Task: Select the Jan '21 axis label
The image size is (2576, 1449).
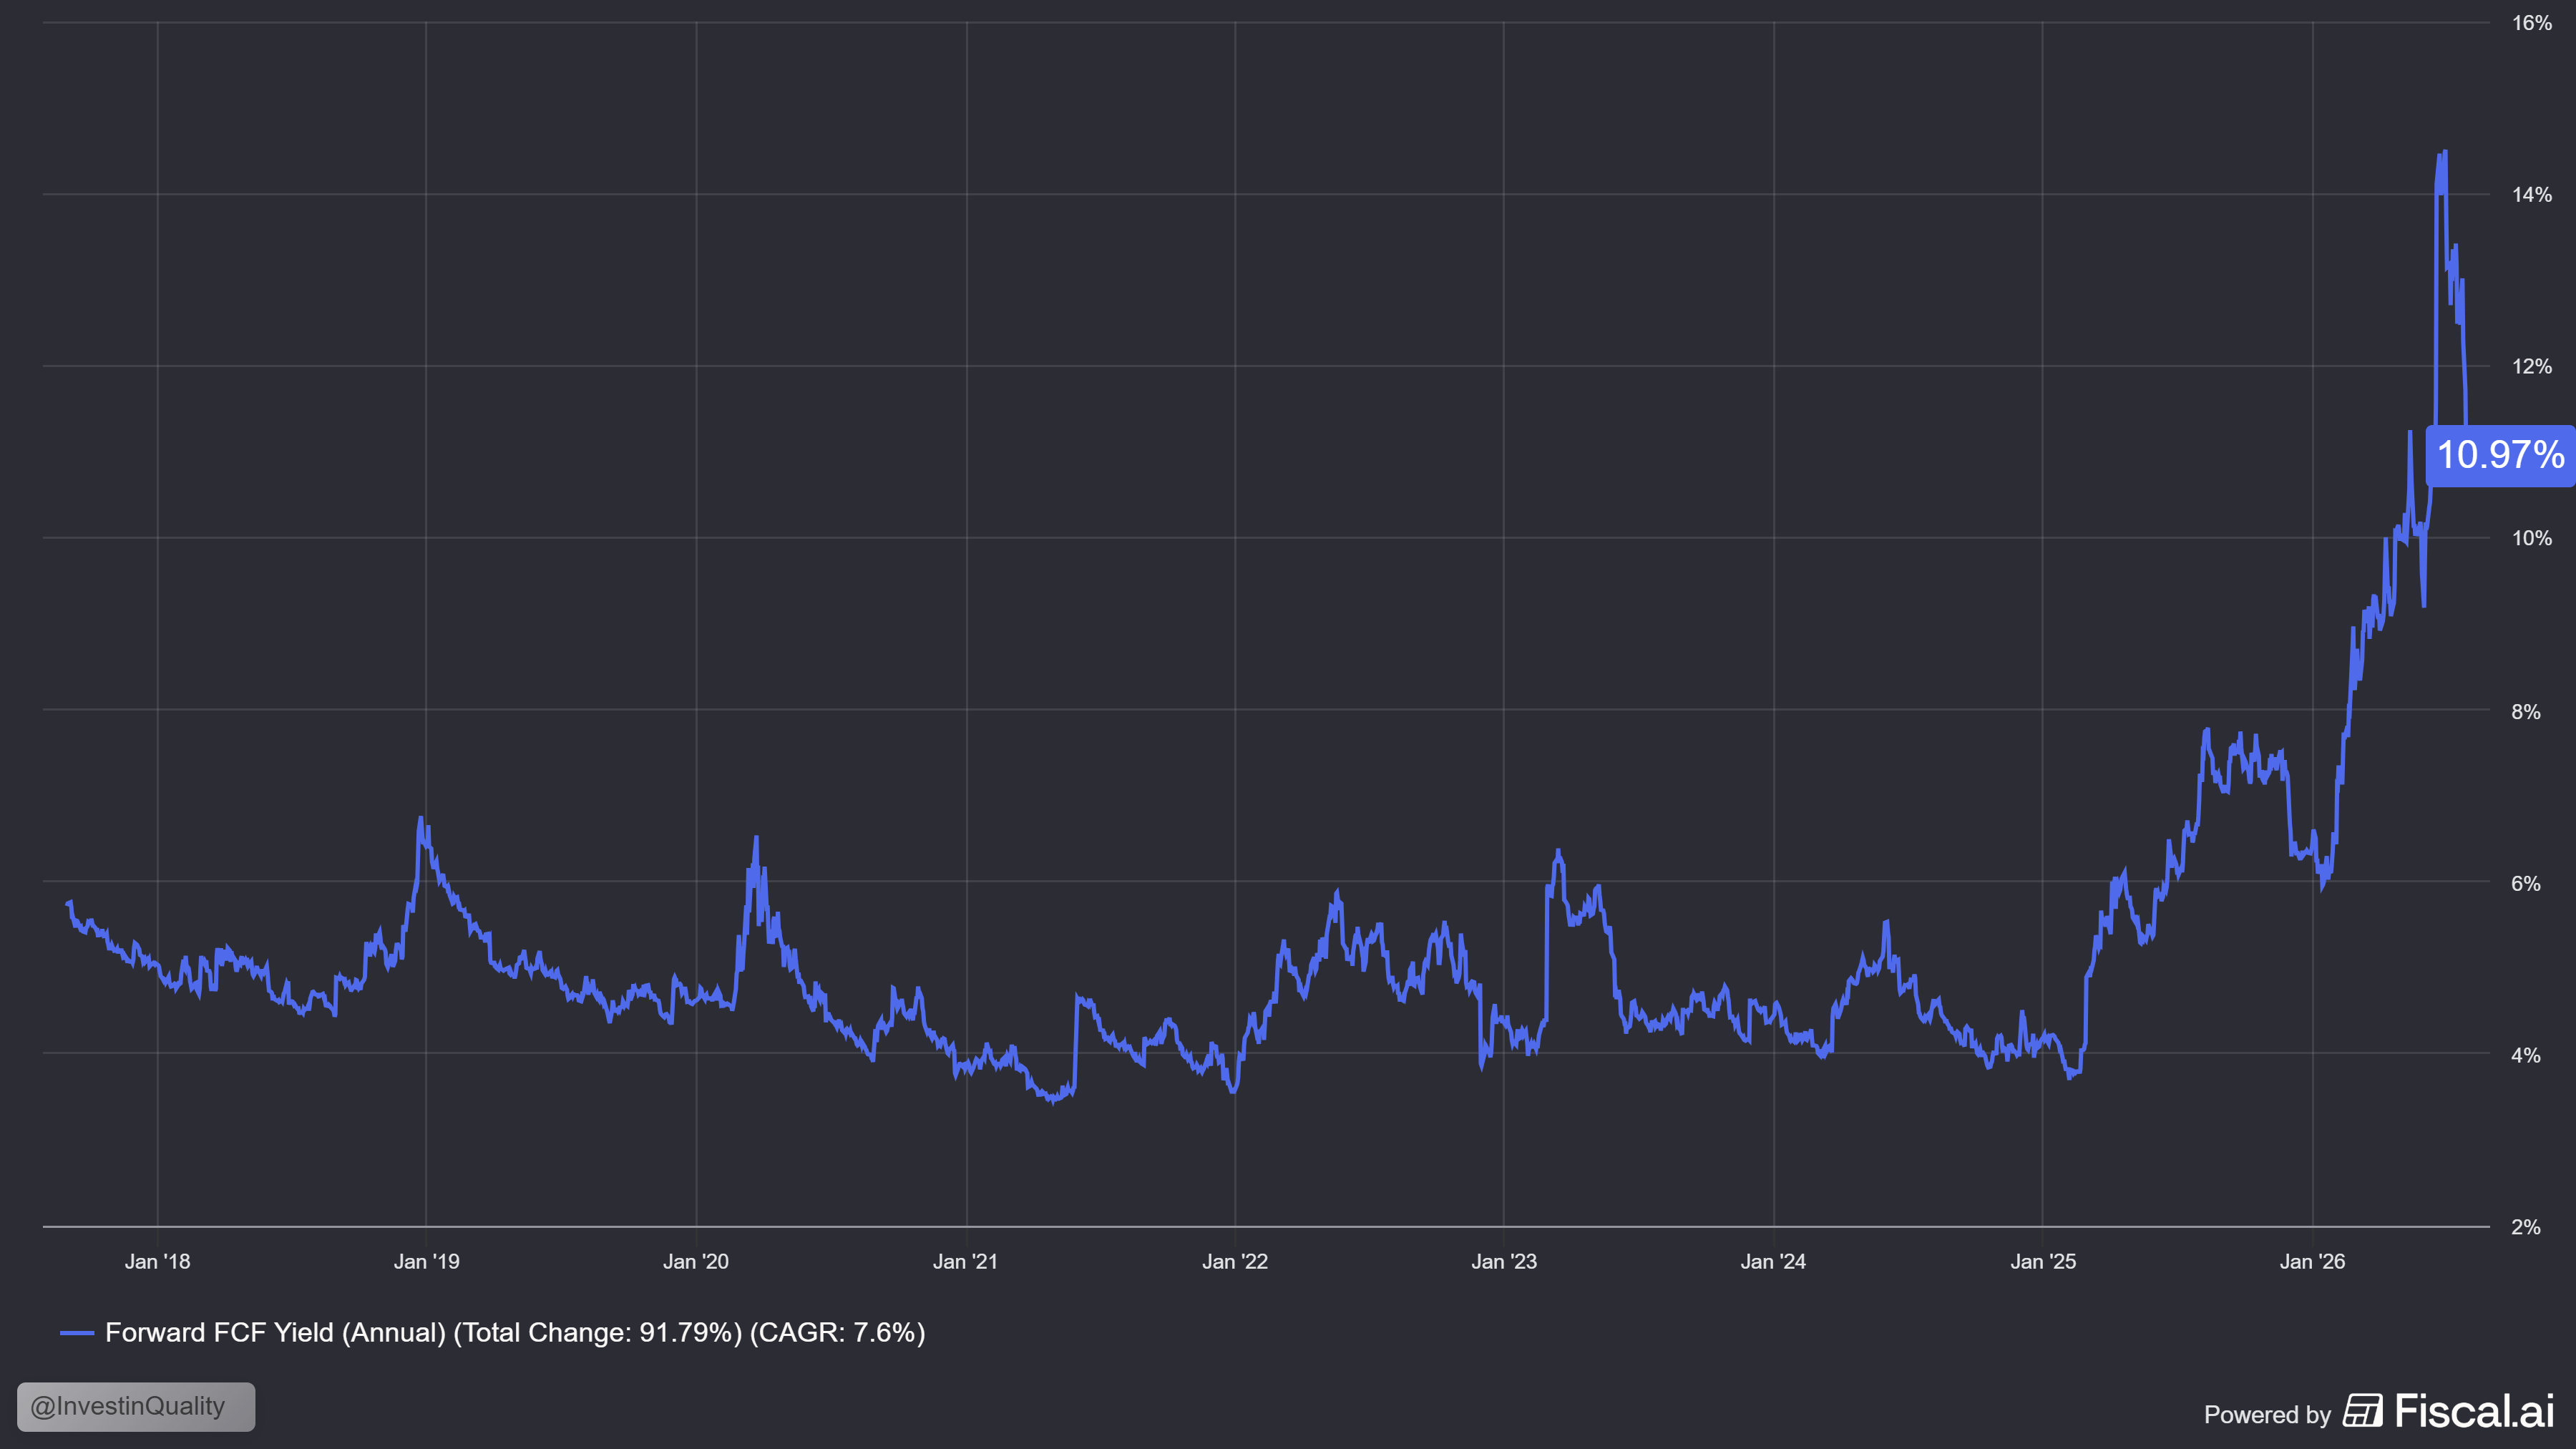Action: coord(965,1262)
